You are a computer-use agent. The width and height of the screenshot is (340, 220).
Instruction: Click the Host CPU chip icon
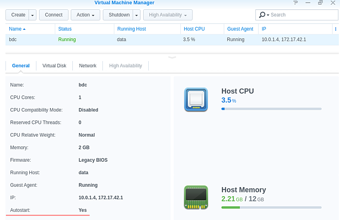click(x=196, y=100)
